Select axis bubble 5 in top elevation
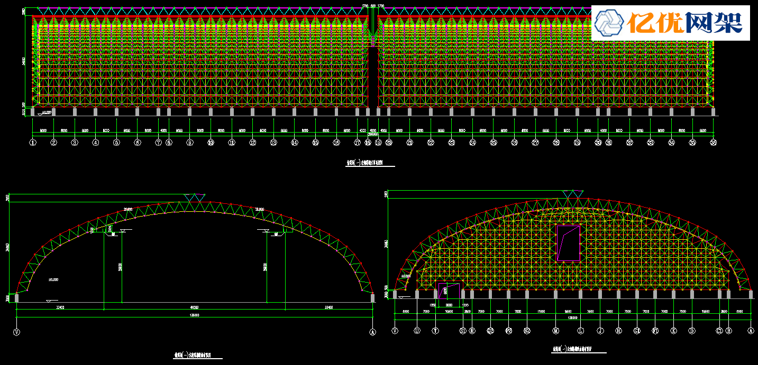Viewport: 758px width, 365px height. click(x=116, y=143)
